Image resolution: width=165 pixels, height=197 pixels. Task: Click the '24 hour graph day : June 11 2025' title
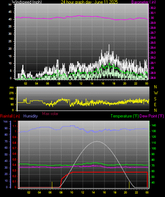(x=90, y=2)
